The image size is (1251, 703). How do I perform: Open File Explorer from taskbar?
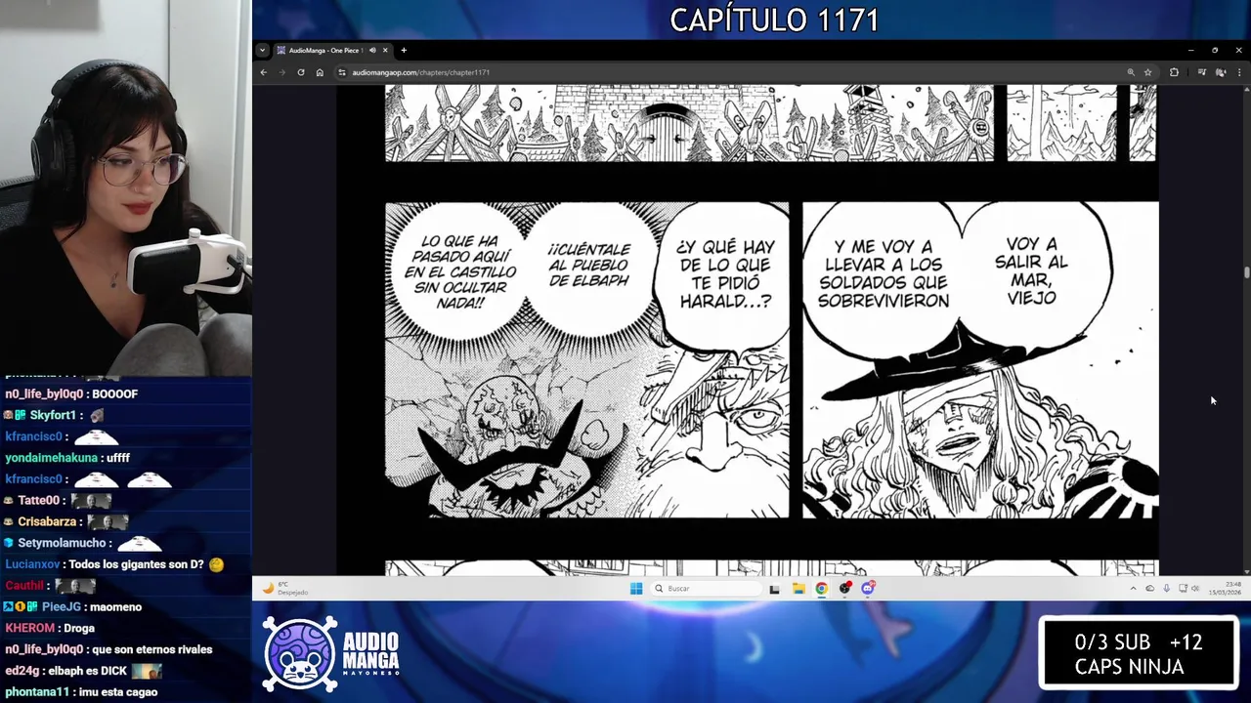798,588
